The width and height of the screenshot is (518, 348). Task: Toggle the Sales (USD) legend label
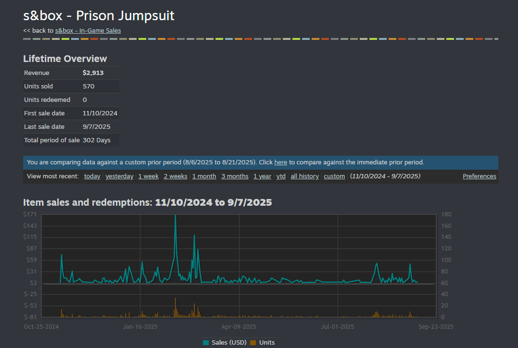point(229,343)
